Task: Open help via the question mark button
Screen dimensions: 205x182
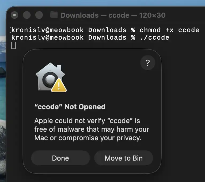Action: click(x=148, y=63)
